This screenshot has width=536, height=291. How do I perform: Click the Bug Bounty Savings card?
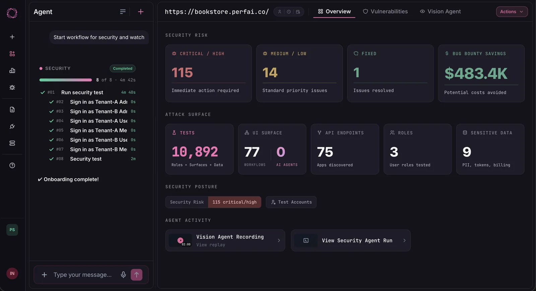[481, 73]
